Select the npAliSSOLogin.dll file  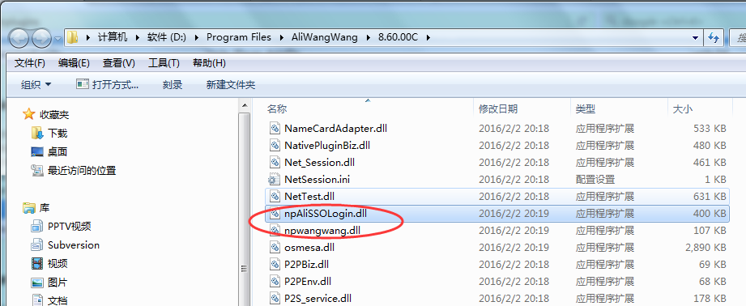click(x=497, y=214)
